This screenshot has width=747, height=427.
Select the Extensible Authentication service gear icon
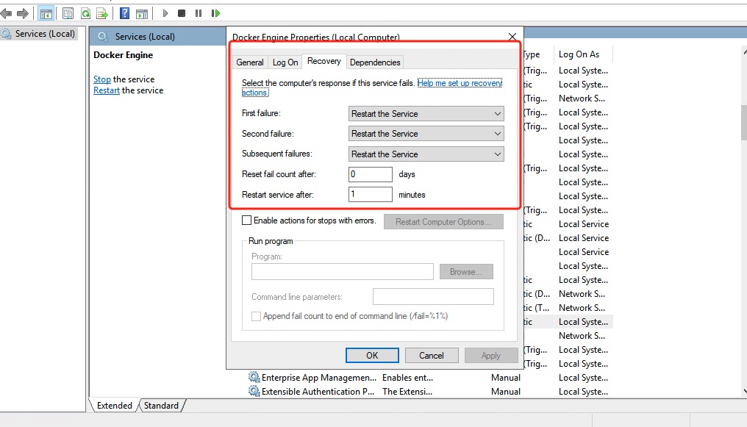pos(254,391)
